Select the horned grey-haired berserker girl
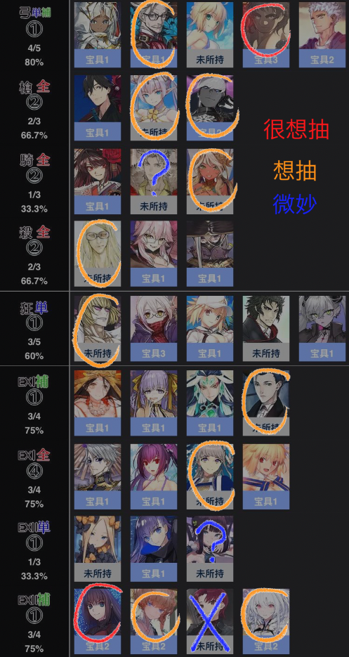Image resolution: width=349 pixels, height=657 pixels. pyautogui.click(x=322, y=329)
